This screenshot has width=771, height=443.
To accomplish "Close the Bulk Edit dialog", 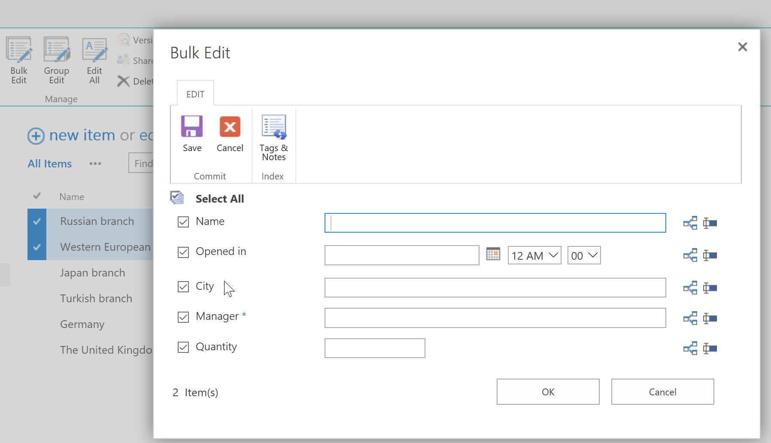I will [x=742, y=47].
